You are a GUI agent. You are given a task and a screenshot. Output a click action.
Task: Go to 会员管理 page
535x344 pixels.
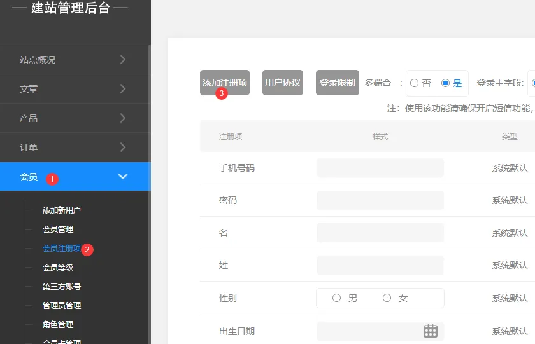pyautogui.click(x=58, y=229)
